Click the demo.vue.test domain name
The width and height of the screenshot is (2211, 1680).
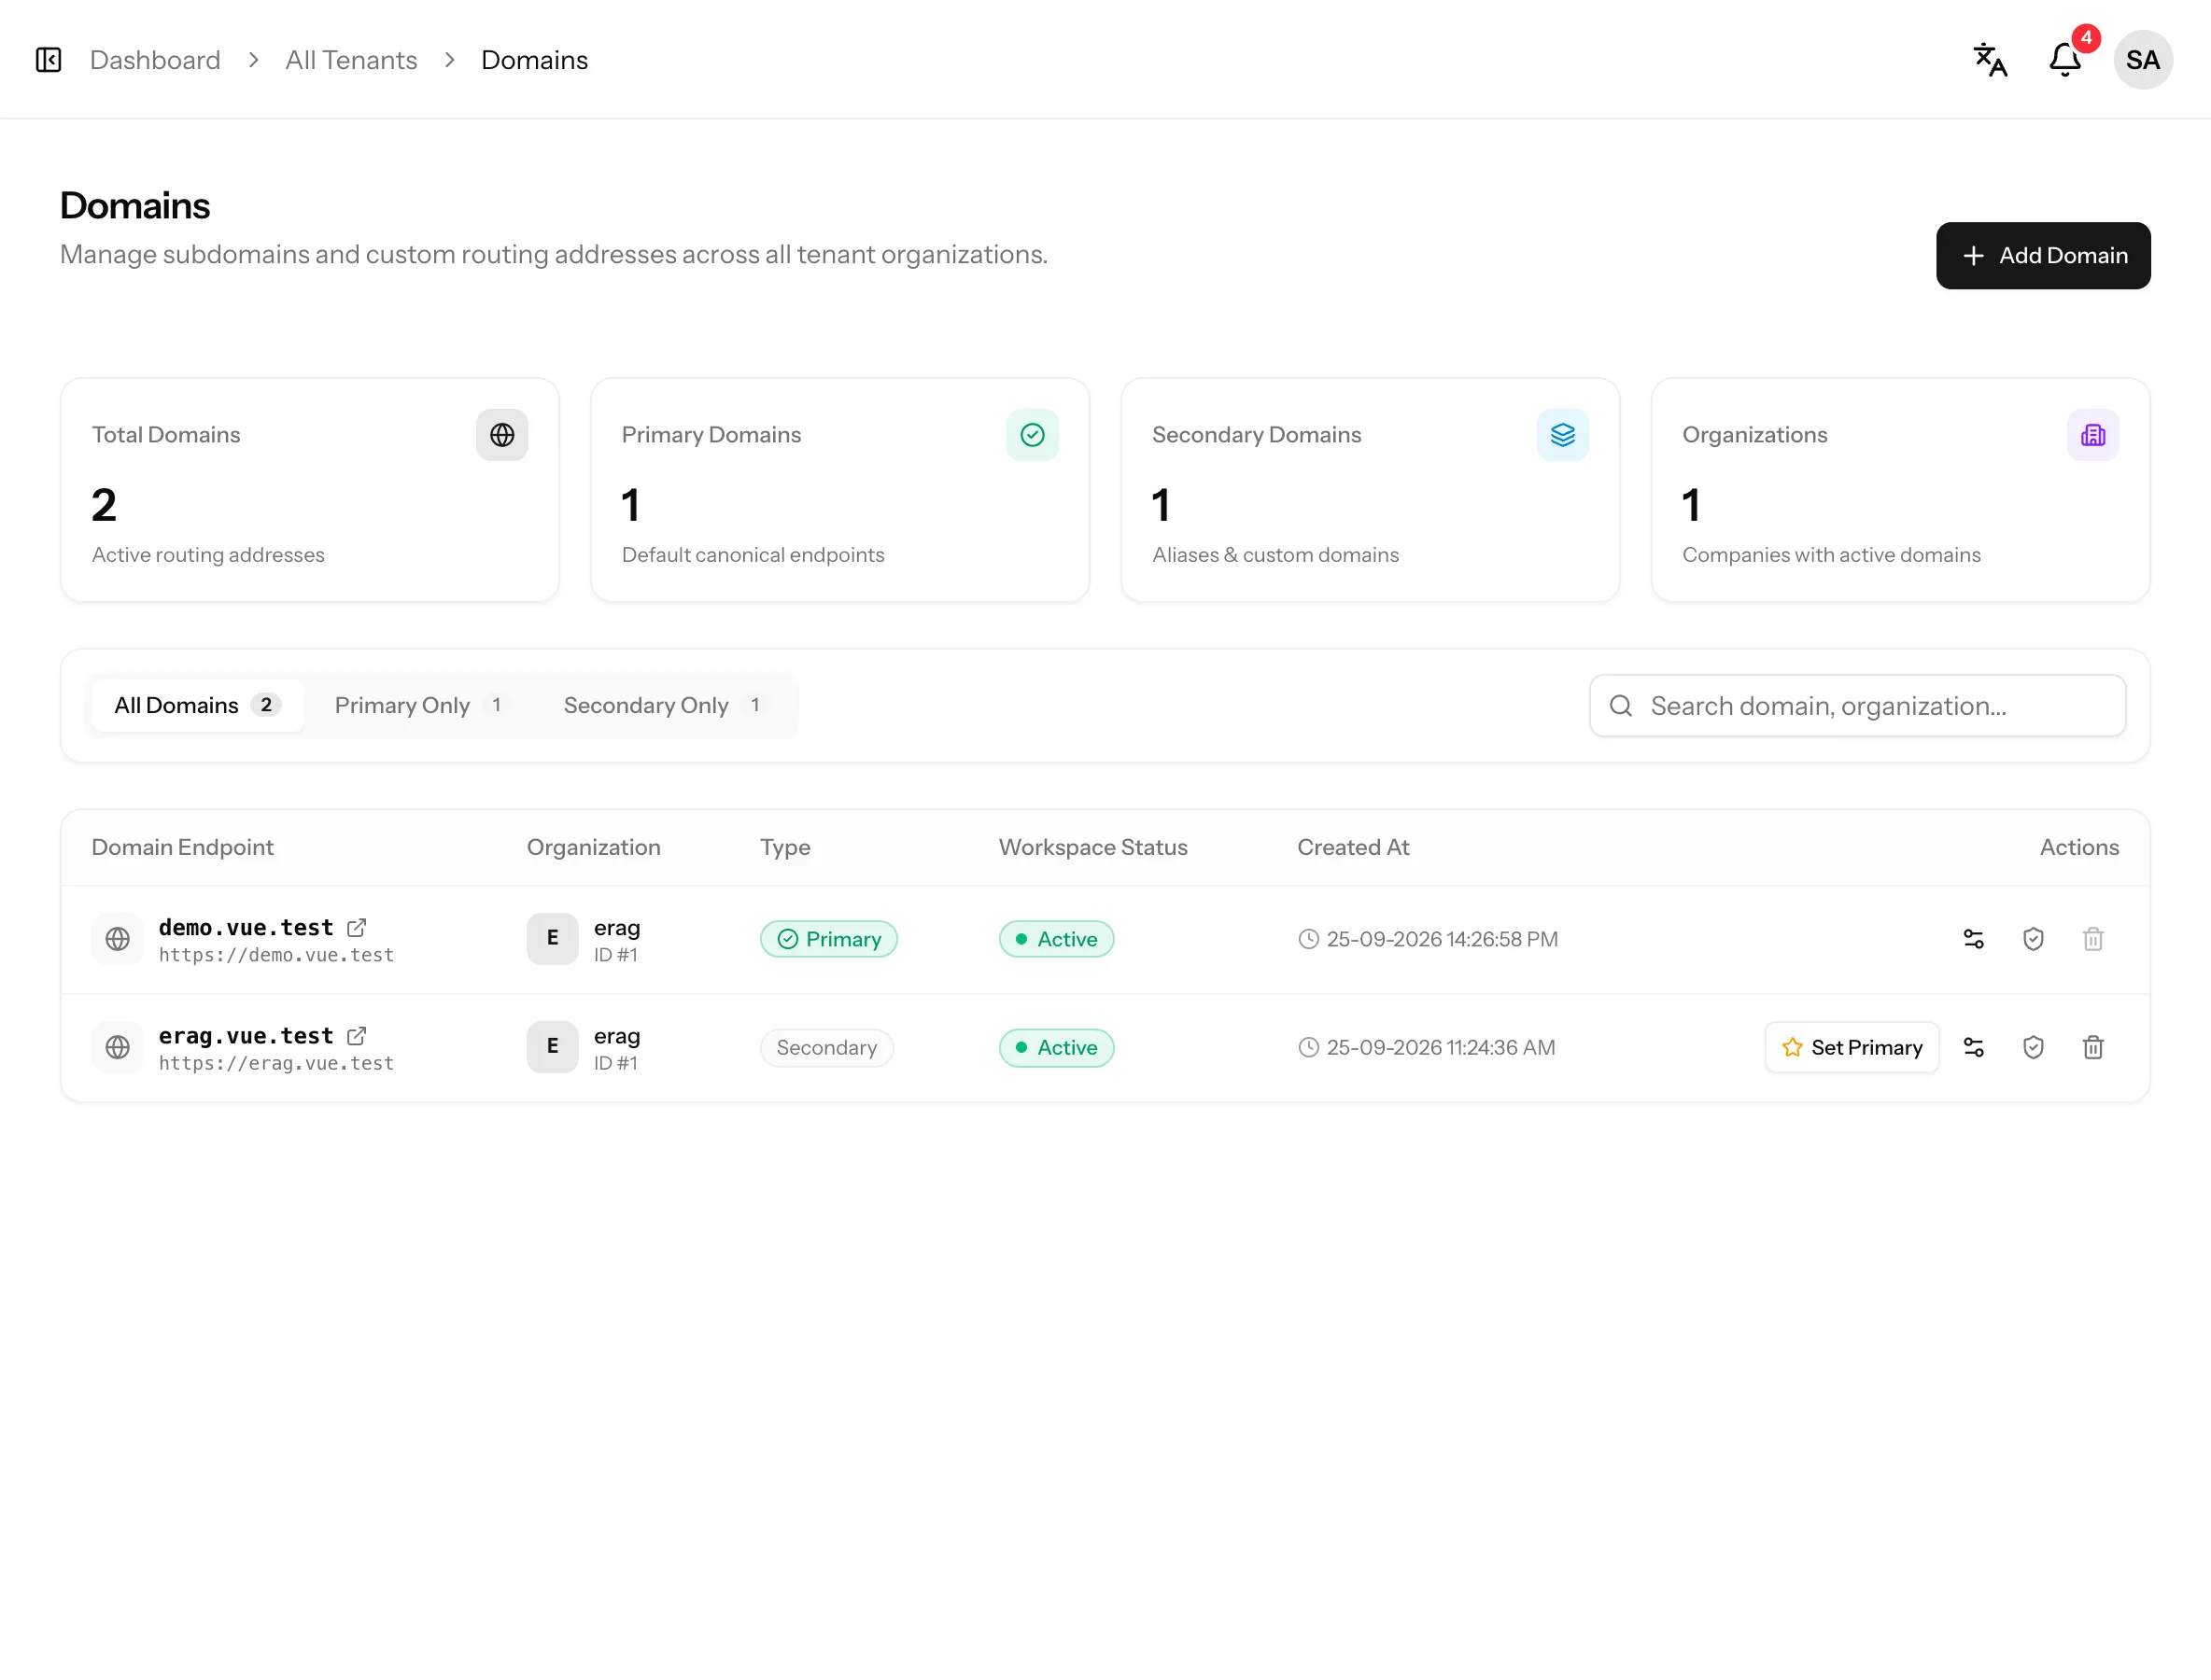click(x=246, y=927)
